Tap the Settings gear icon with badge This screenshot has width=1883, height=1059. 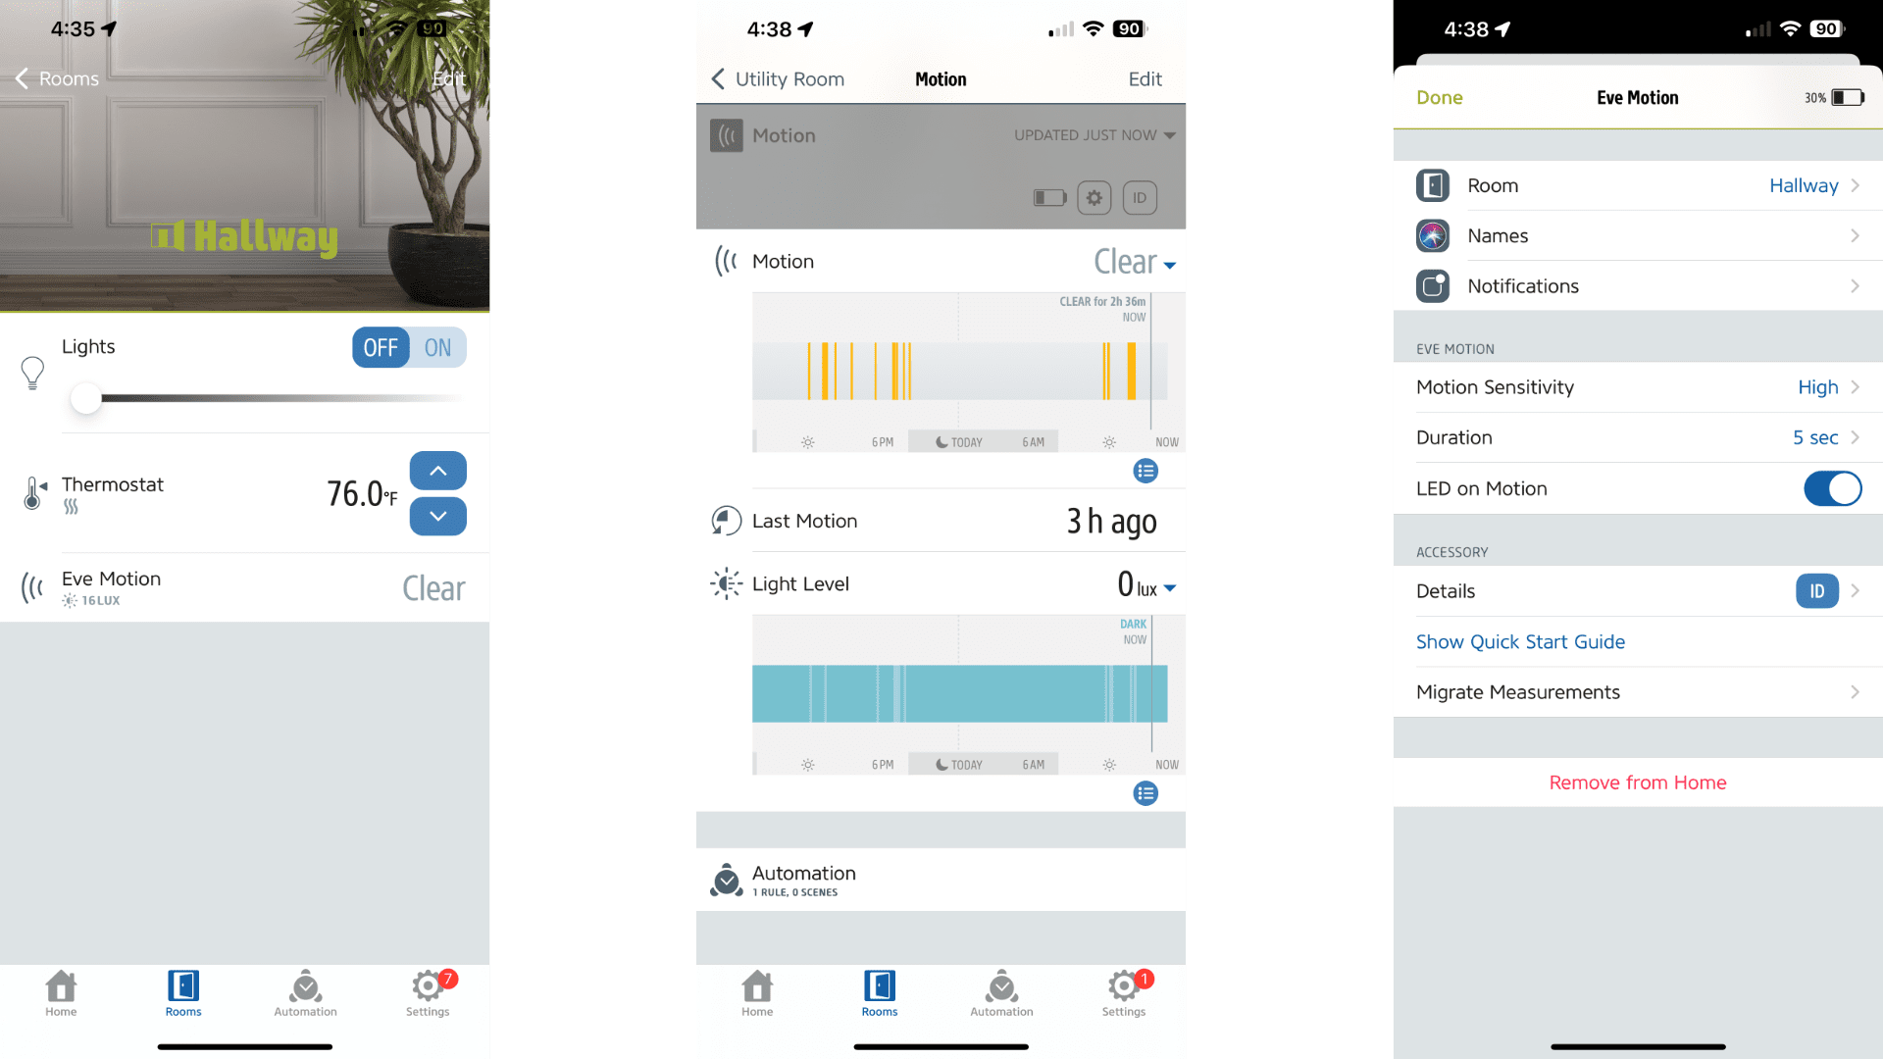click(x=428, y=985)
